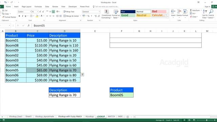Screen dimensions: 217x122
Task: Apply the Bad cell style
Action: coord(159,12)
